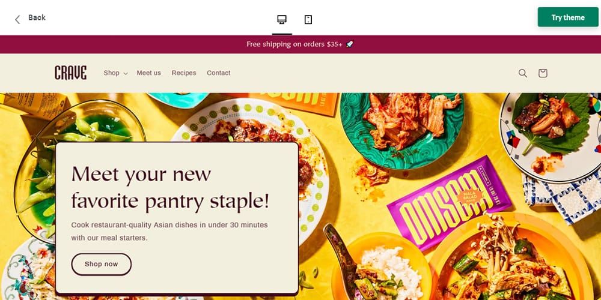The width and height of the screenshot is (601, 300).
Task: Go to Meet us page
Action: point(148,73)
